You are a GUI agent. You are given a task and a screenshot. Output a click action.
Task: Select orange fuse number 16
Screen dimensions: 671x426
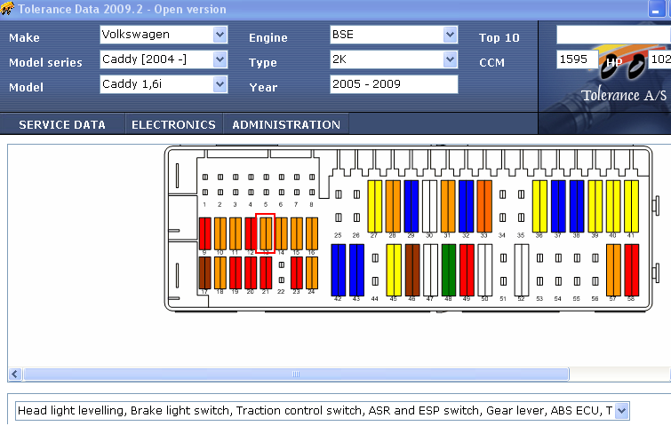point(312,233)
